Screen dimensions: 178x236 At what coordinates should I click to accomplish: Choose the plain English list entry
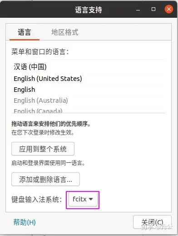tap(89, 90)
